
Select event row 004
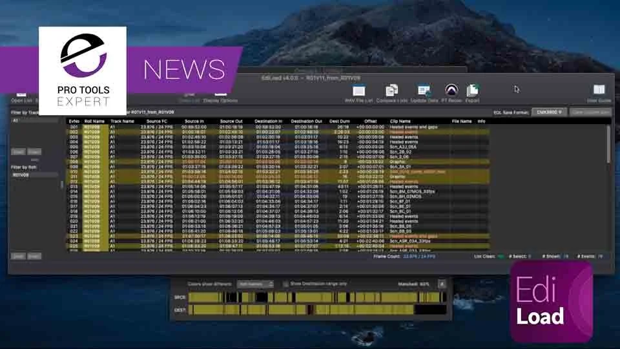point(278,142)
